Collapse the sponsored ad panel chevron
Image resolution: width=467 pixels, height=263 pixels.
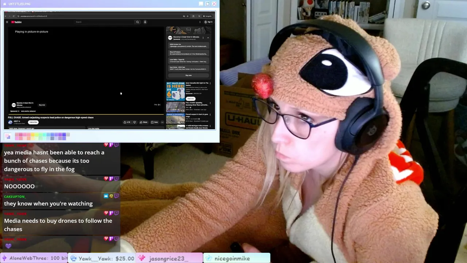click(208, 38)
